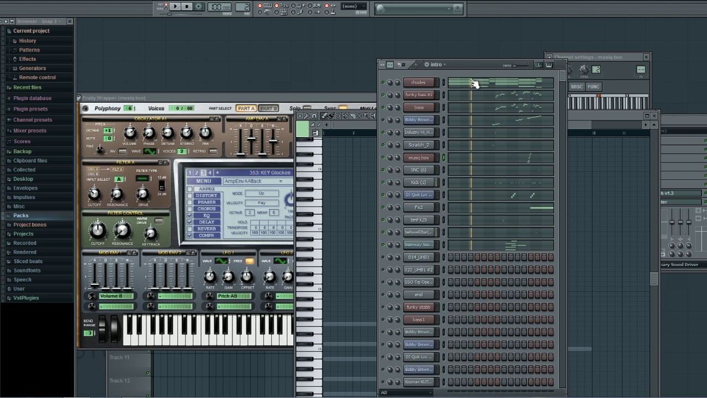Adjust the step sequencer swing slider
The width and height of the screenshot is (707, 398).
(x=522, y=65)
